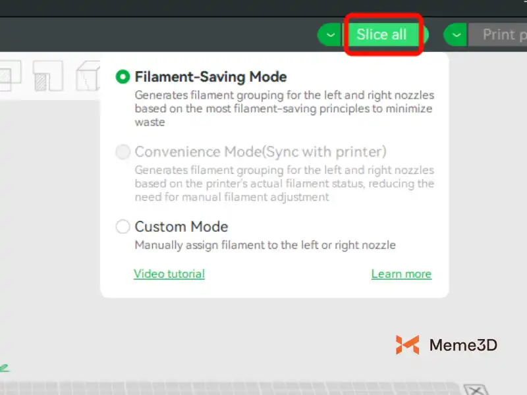
Task: Select the Convenience Mode radio button
Action: [x=123, y=152]
